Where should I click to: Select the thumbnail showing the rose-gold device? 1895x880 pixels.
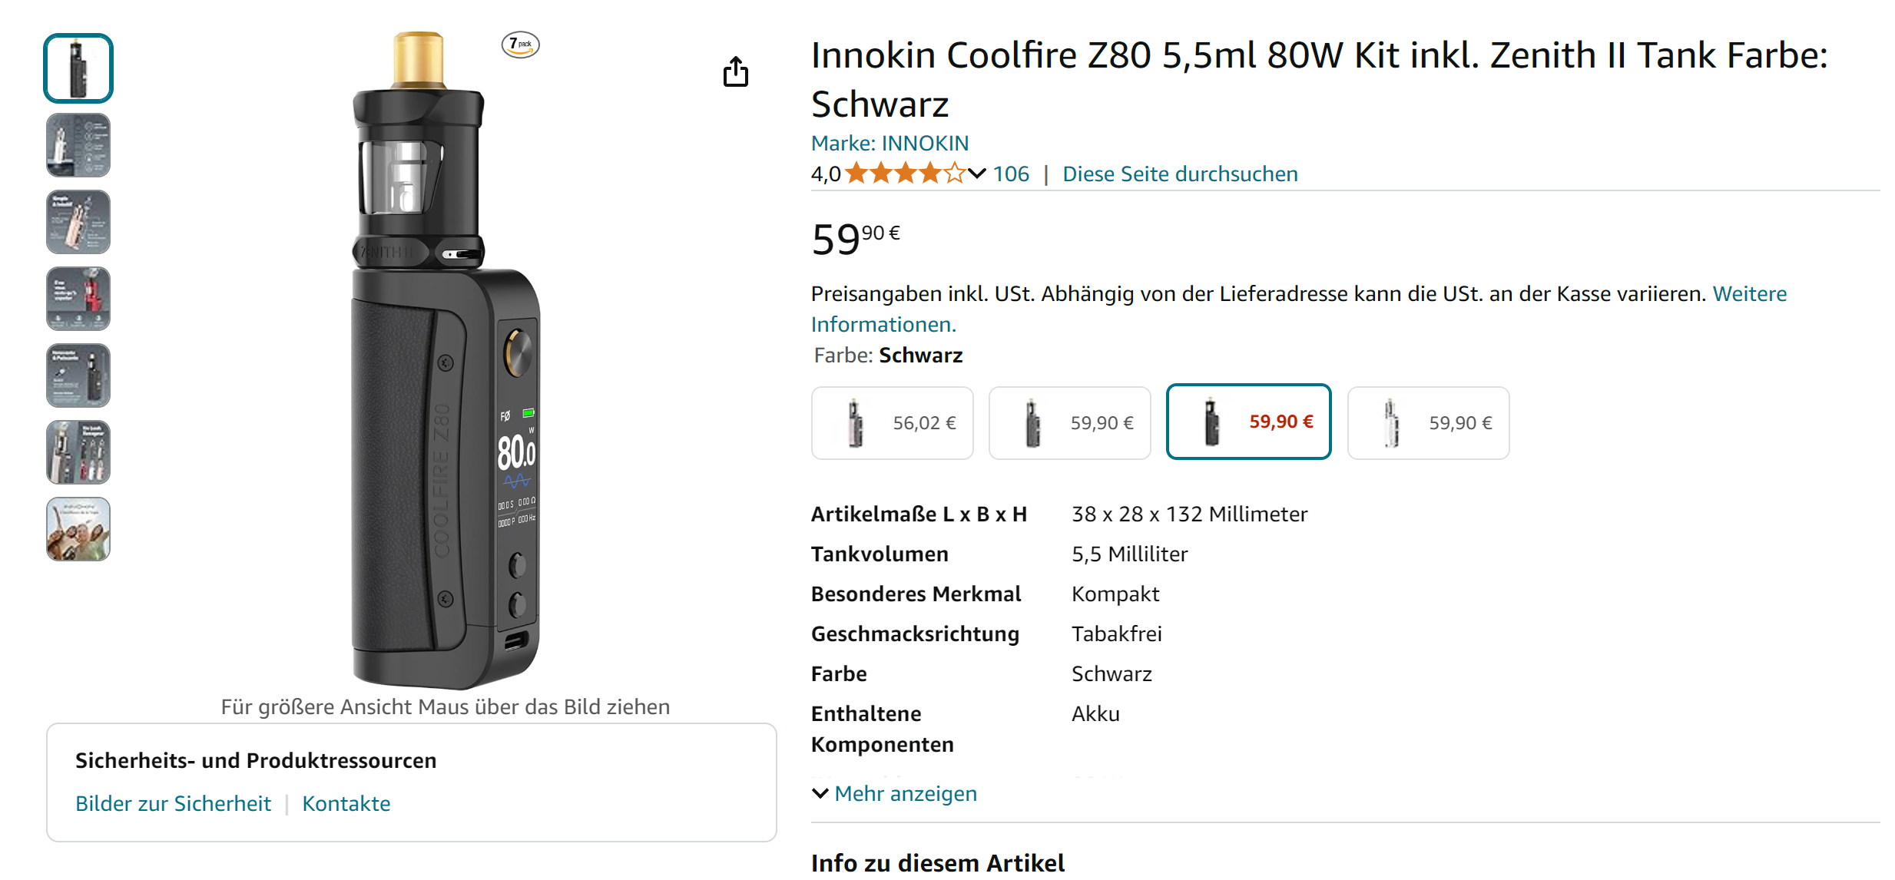pos(78,222)
